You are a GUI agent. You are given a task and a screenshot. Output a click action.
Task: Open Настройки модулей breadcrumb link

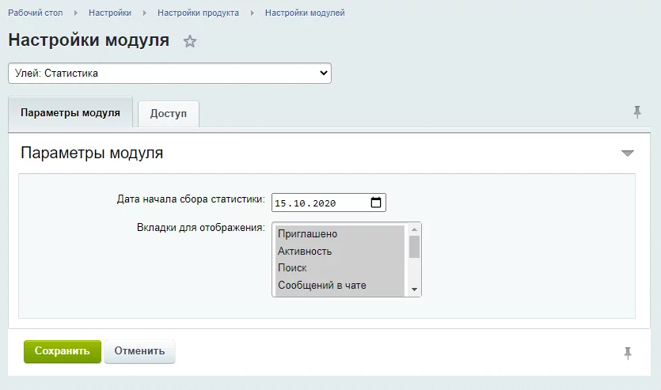(x=305, y=13)
